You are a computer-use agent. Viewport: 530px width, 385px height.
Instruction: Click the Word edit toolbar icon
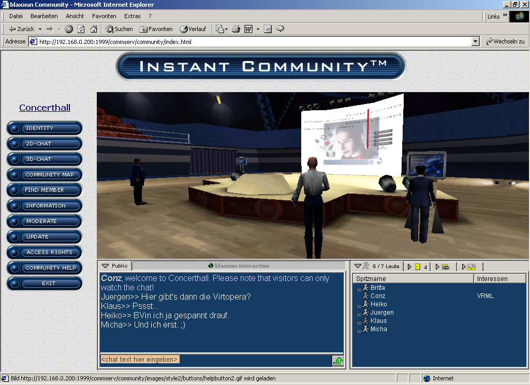tap(248, 29)
